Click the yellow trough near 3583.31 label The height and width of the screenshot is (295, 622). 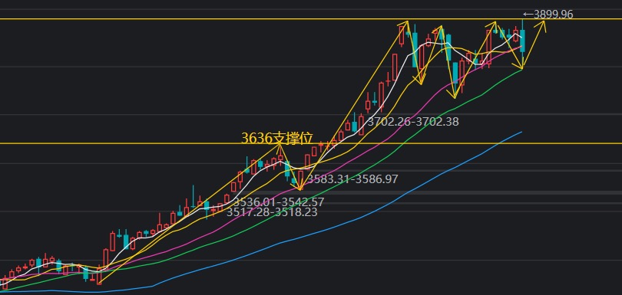pos(300,189)
